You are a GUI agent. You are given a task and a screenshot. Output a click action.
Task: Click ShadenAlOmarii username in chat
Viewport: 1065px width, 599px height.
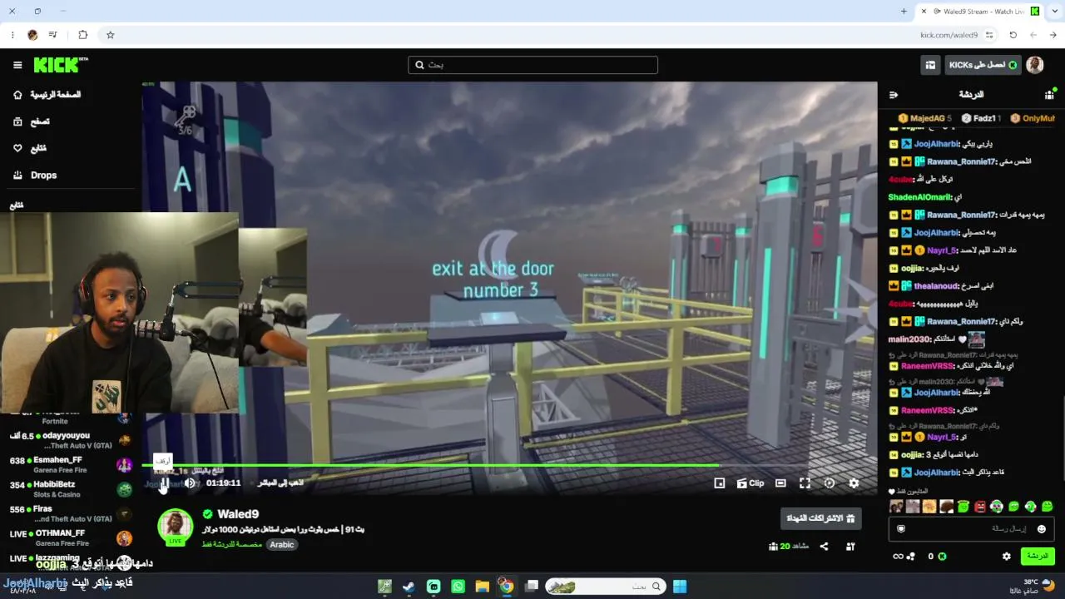tap(919, 197)
